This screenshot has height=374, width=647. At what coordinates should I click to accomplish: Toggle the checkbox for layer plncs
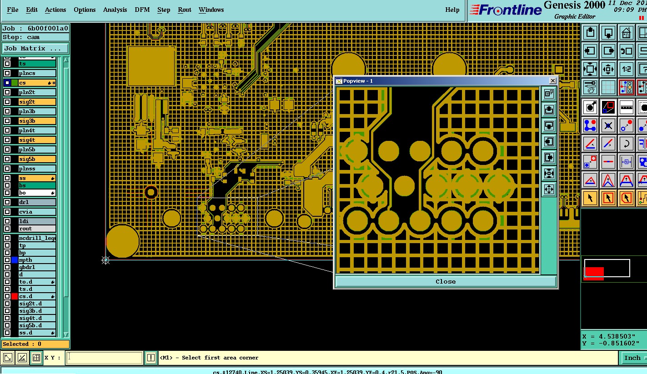(7, 73)
